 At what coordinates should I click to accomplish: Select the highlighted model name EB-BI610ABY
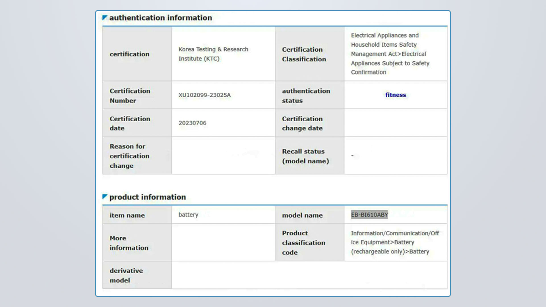[369, 215]
